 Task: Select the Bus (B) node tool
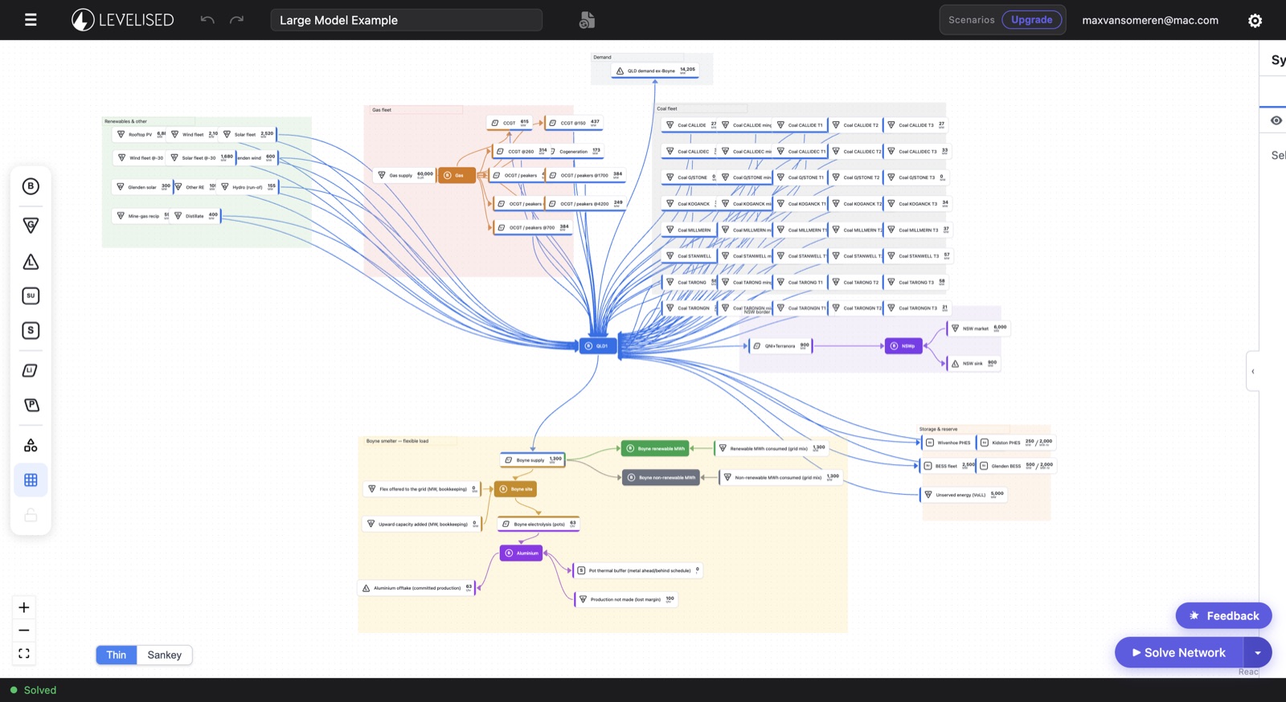[x=31, y=186]
